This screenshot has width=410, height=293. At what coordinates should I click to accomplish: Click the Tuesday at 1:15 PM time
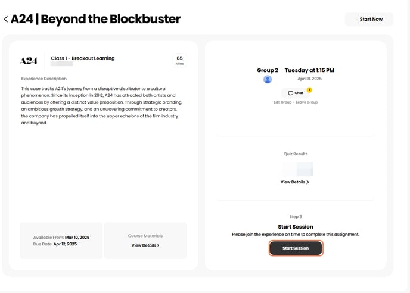(x=309, y=70)
